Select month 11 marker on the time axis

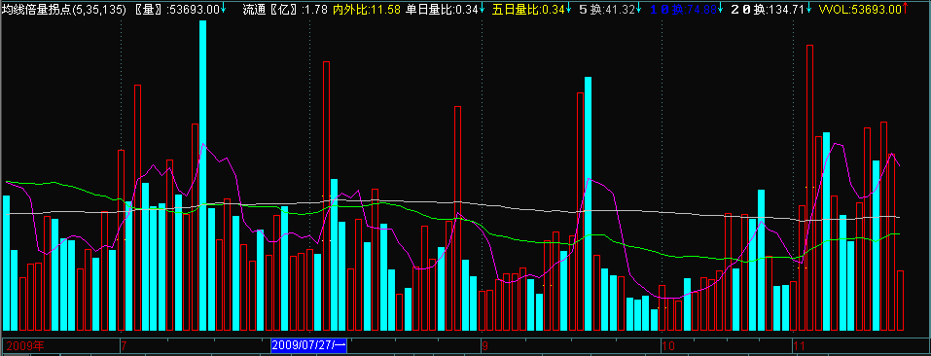click(800, 345)
